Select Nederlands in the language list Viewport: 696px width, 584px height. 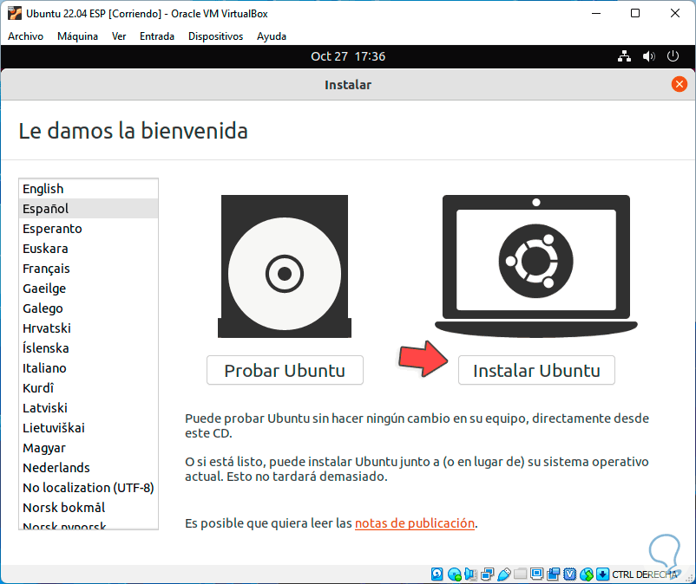[x=89, y=468]
